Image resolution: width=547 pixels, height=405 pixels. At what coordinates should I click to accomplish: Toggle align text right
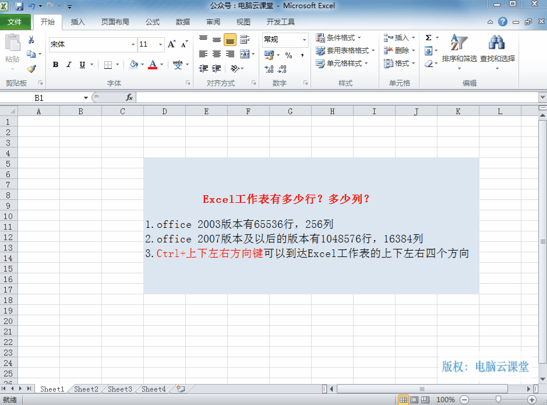coord(230,54)
